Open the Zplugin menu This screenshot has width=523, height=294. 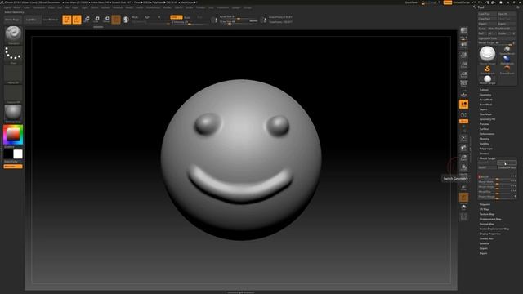pyautogui.click(x=236, y=7)
